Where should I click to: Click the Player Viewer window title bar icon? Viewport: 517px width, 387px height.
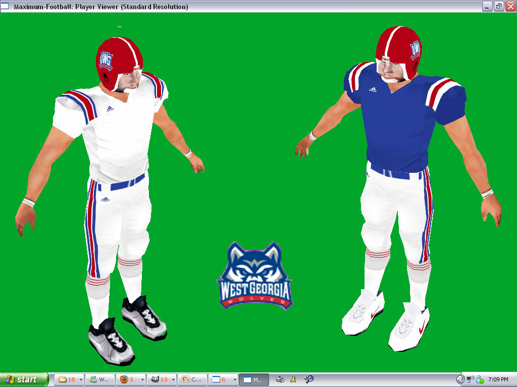[5, 6]
